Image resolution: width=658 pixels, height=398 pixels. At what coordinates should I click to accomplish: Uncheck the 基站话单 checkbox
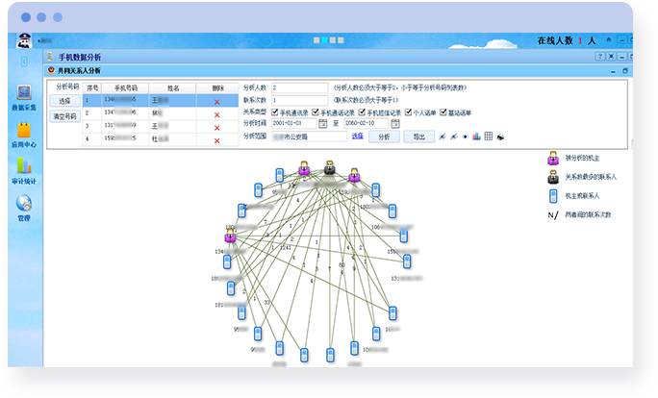pyautogui.click(x=443, y=112)
